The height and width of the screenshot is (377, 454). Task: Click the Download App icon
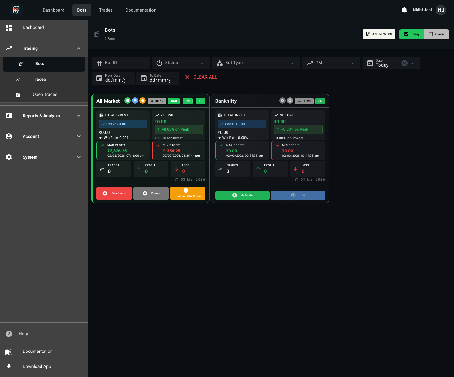[8, 367]
